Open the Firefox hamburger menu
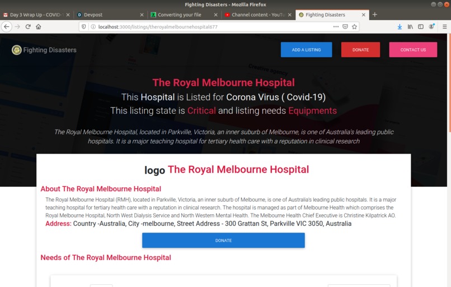This screenshot has width=451, height=287. (444, 27)
